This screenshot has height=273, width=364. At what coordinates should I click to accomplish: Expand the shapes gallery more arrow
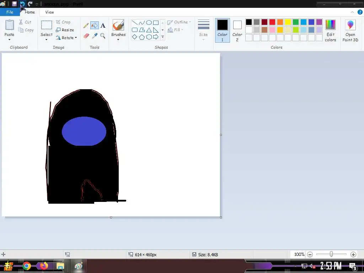pyautogui.click(x=162, y=37)
